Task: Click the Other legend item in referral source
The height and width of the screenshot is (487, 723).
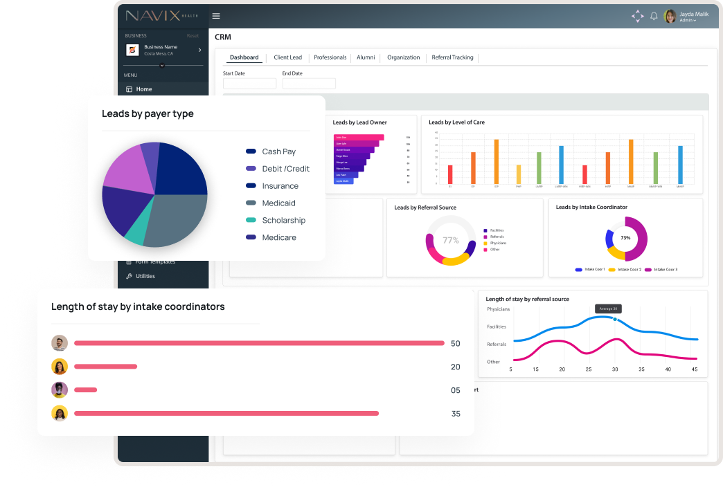Action: [492, 250]
